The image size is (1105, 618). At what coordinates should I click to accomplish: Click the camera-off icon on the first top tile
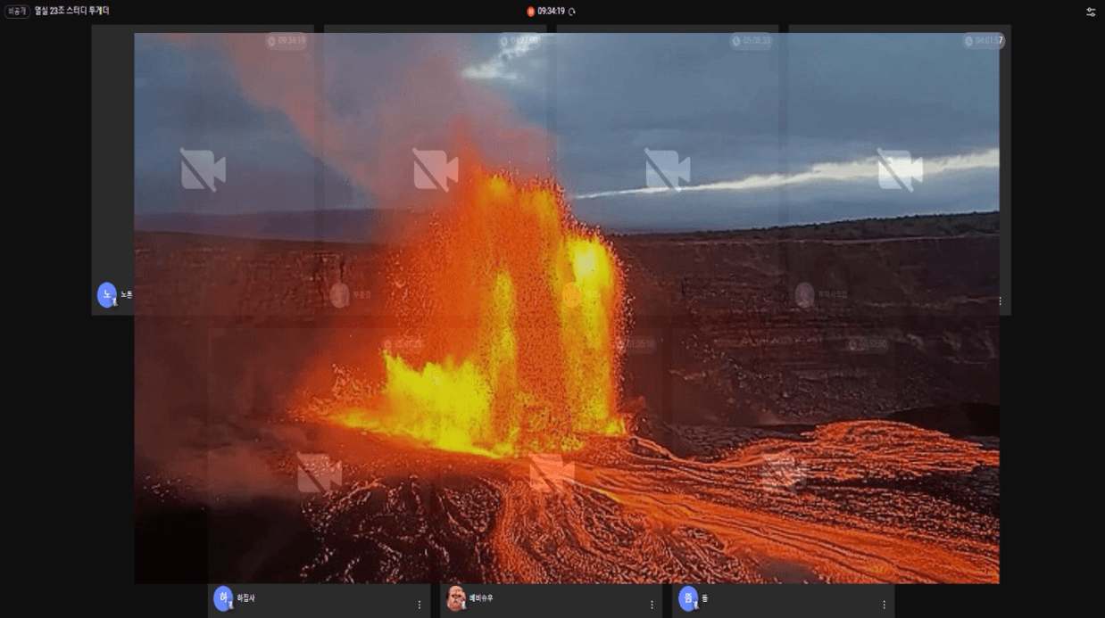pyautogui.click(x=203, y=169)
